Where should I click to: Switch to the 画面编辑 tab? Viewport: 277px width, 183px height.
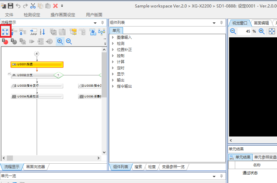(261, 23)
